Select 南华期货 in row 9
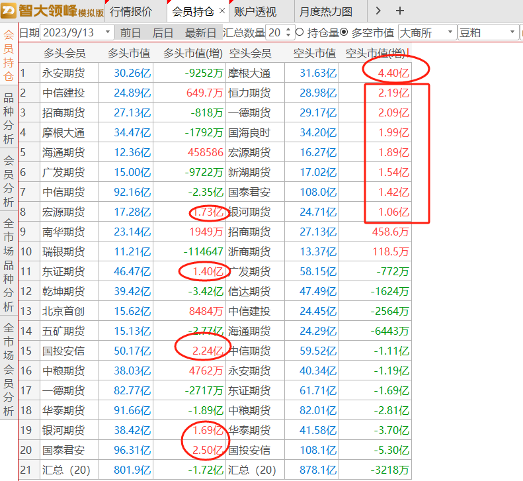Screen dimensions: 523x481 63,232
